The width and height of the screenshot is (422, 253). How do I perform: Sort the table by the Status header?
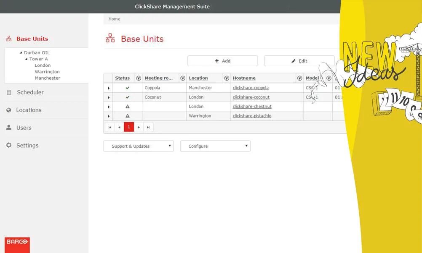point(122,78)
